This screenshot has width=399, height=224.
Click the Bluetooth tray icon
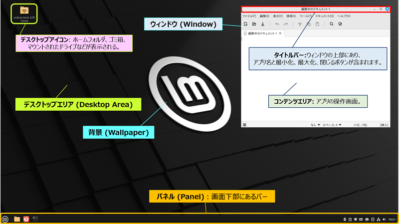pyautogui.click(x=345, y=220)
